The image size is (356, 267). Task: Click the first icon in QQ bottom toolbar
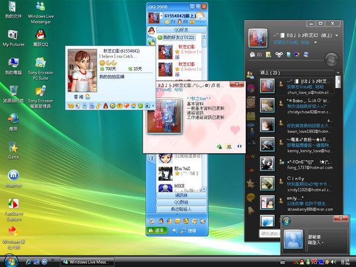152,221
